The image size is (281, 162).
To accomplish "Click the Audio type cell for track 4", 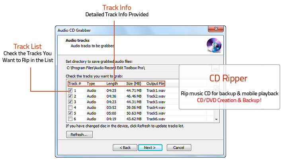I will (x=92, y=108).
